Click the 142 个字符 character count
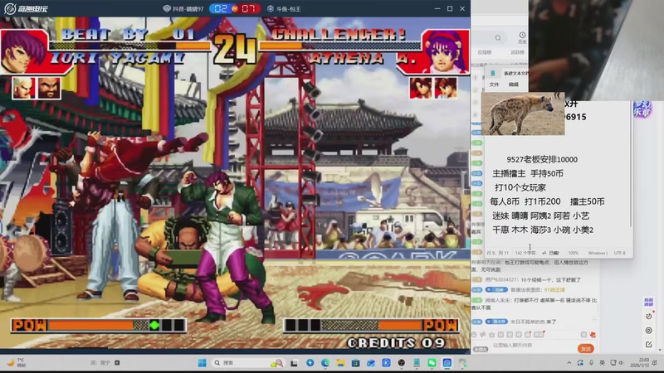Viewport: 664px width, 373px height. pyautogui.click(x=525, y=253)
